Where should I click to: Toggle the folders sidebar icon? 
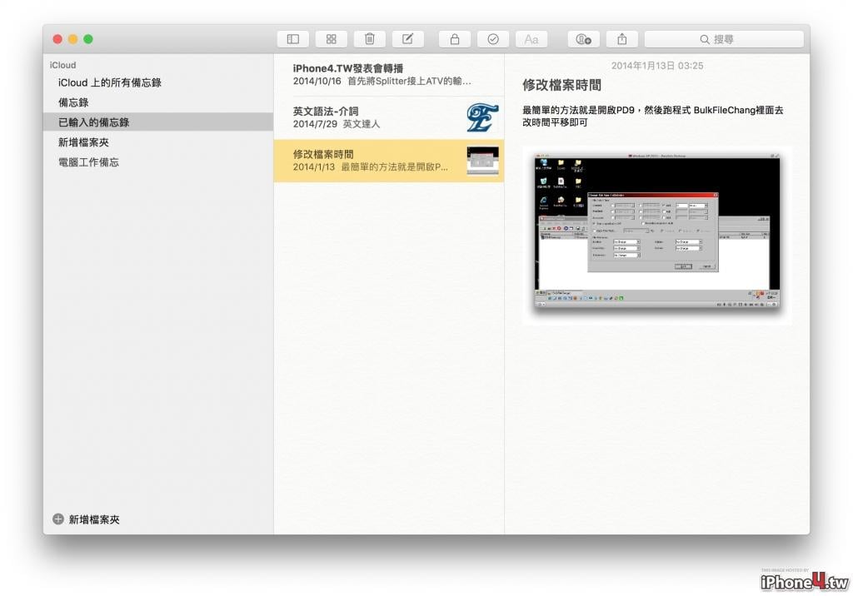(x=293, y=39)
